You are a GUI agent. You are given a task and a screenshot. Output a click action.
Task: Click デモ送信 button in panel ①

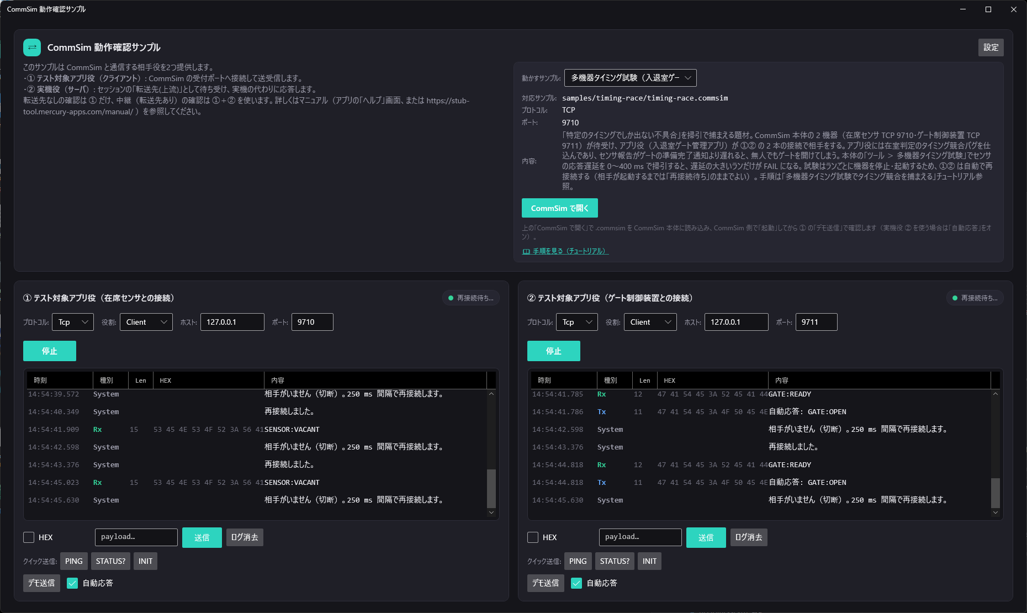(x=41, y=583)
